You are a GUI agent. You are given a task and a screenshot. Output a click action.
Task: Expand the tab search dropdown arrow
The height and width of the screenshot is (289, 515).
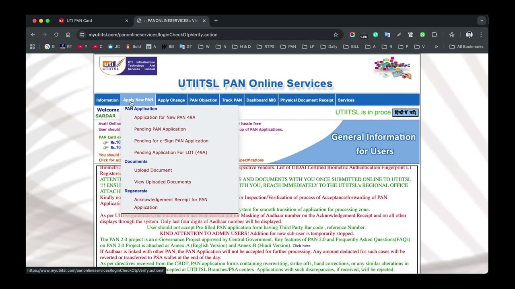(x=482, y=20)
